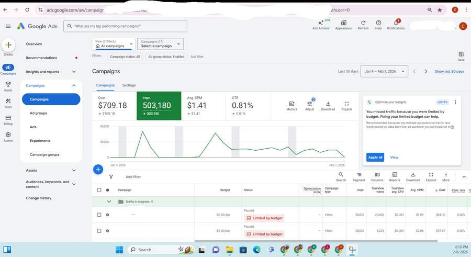Check the $57.87 cost campaign row
The image size is (471, 257).
click(99, 230)
